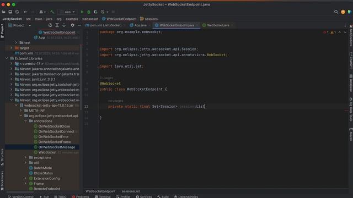This screenshot has width=353, height=198.
Task: Open Project panel settings gear
Action: coord(72,25)
